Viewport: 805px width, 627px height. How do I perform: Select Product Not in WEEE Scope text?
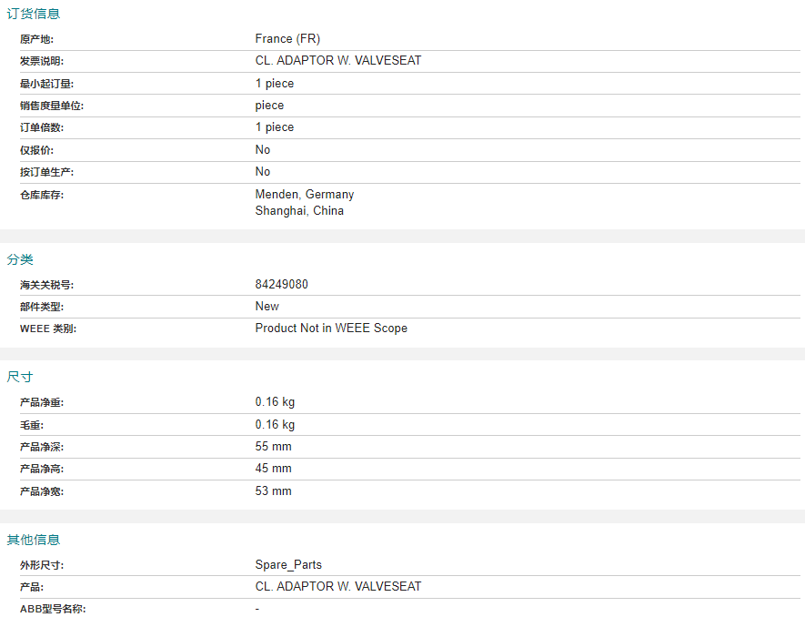click(x=331, y=329)
